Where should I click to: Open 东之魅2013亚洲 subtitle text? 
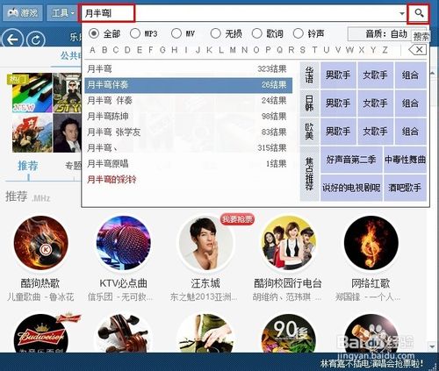click(204, 297)
